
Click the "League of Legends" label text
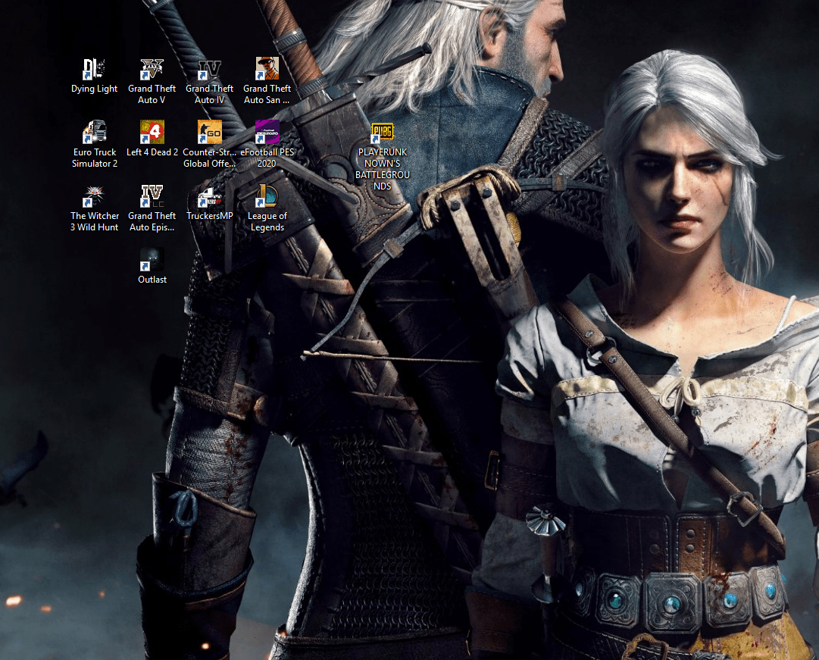point(267,221)
